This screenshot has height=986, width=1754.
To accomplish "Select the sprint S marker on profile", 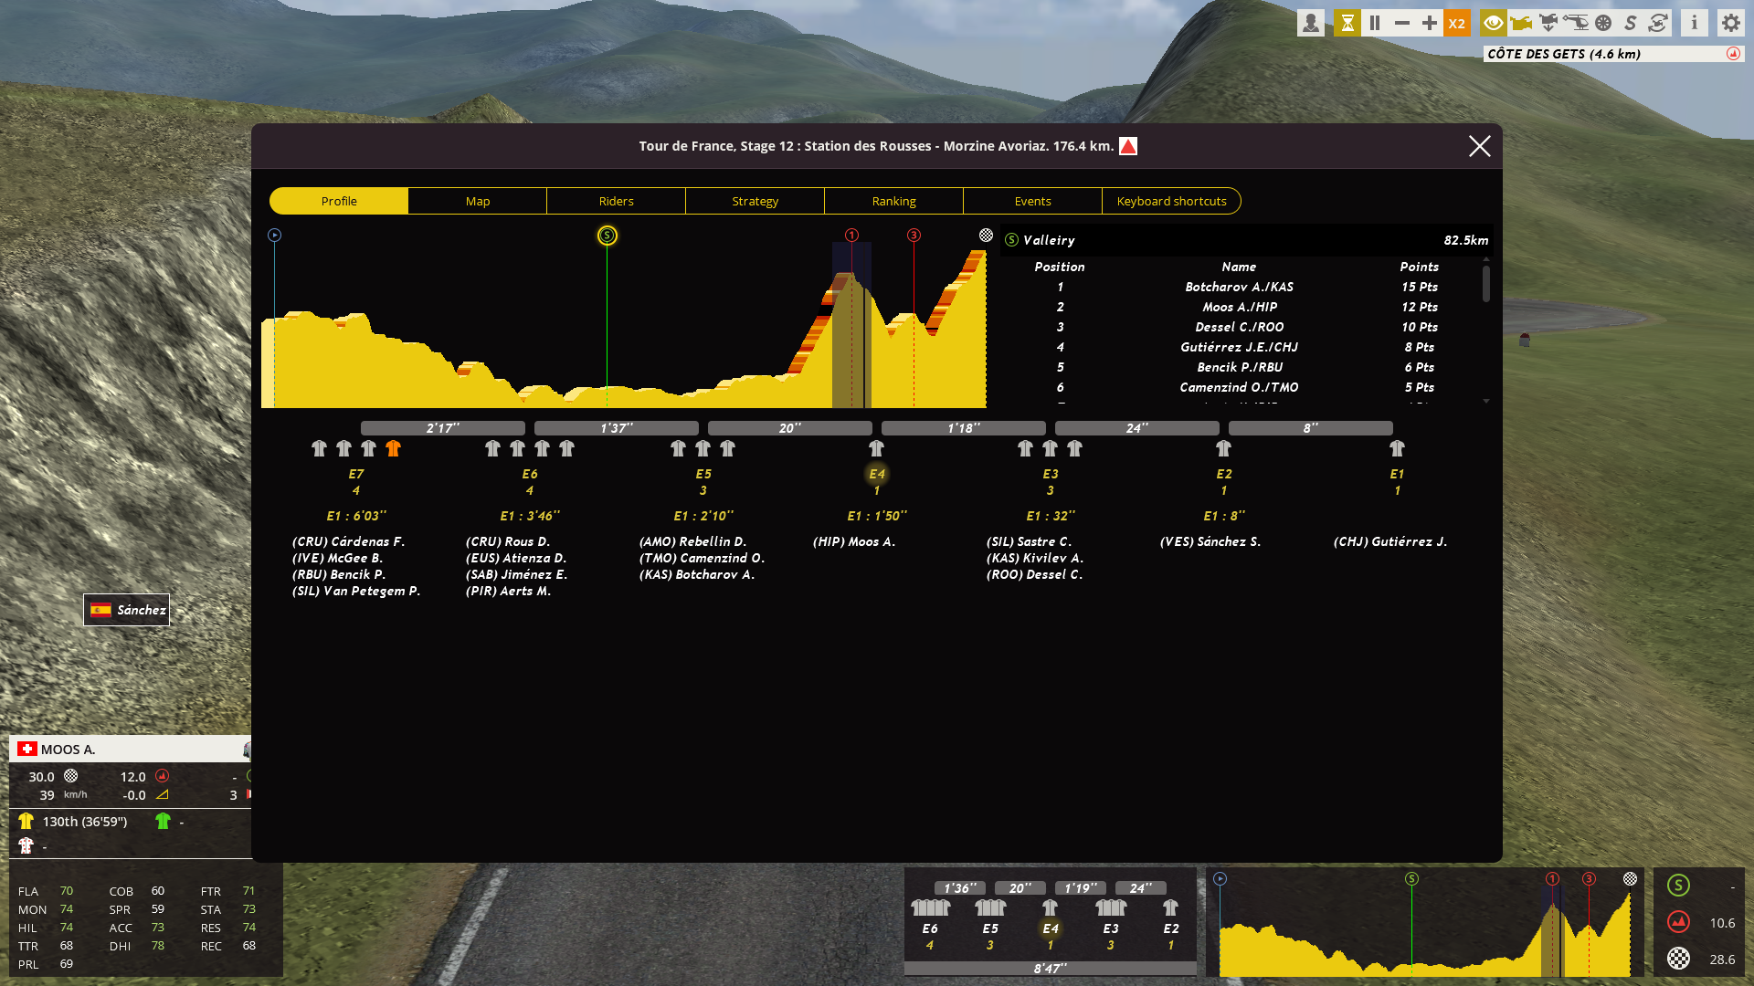I will (x=608, y=236).
